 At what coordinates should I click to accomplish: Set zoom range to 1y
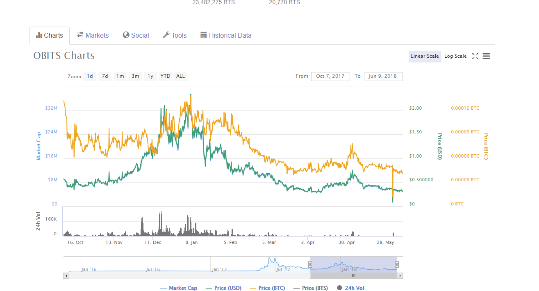[150, 76]
